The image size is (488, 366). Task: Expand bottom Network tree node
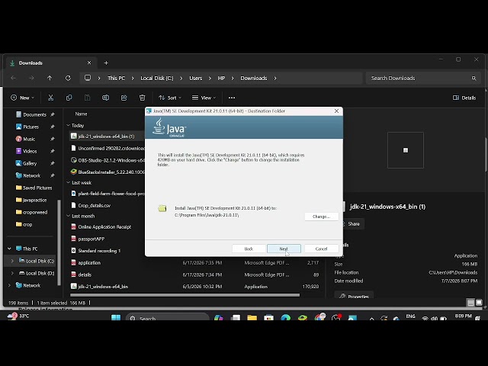9,285
